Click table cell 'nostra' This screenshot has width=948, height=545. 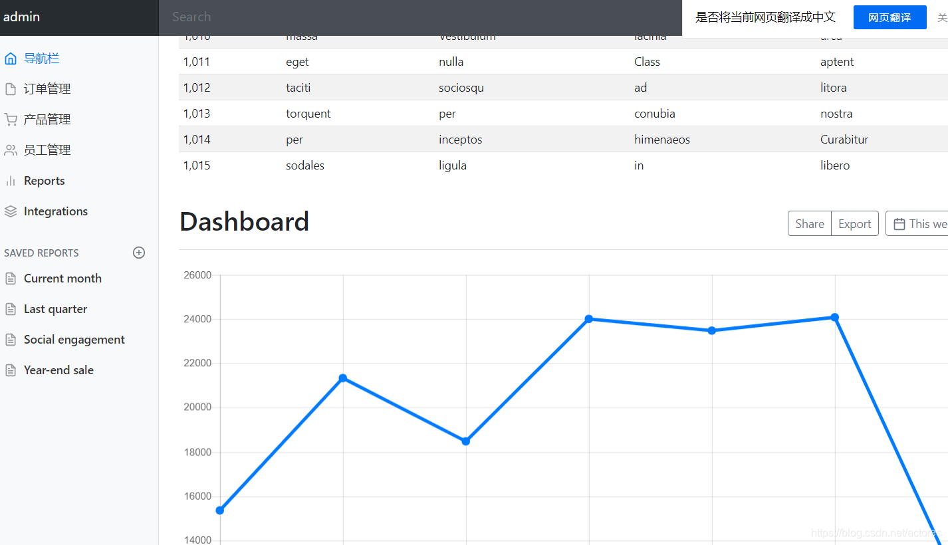pos(836,114)
